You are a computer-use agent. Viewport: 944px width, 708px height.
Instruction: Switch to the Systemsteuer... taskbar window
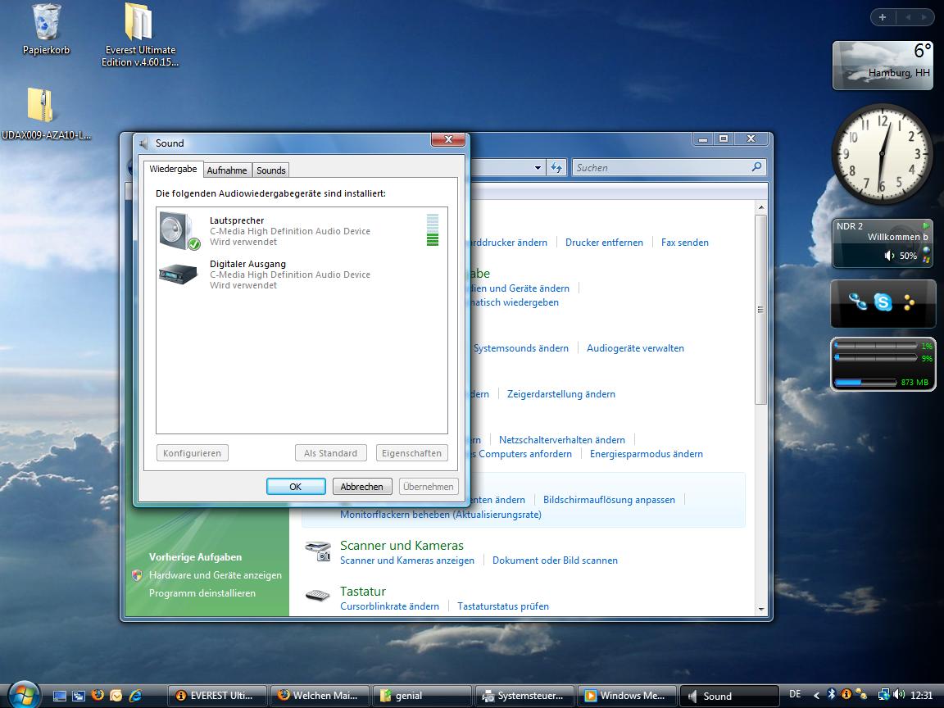tap(524, 696)
